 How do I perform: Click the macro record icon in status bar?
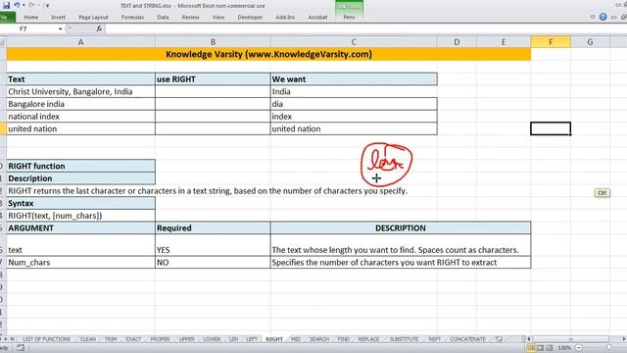pyautogui.click(x=20, y=348)
